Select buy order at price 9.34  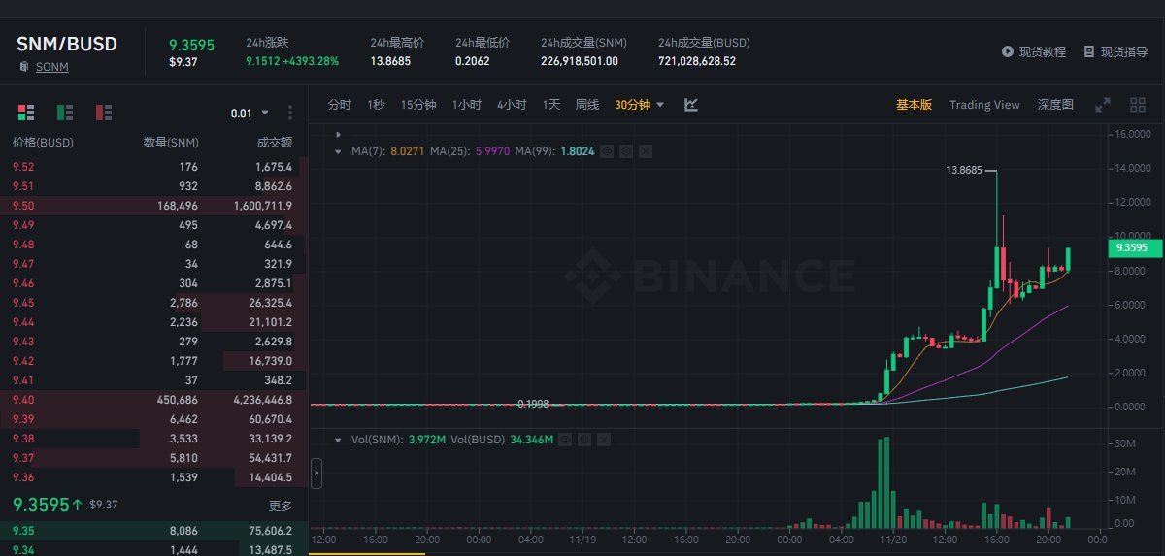click(x=154, y=549)
